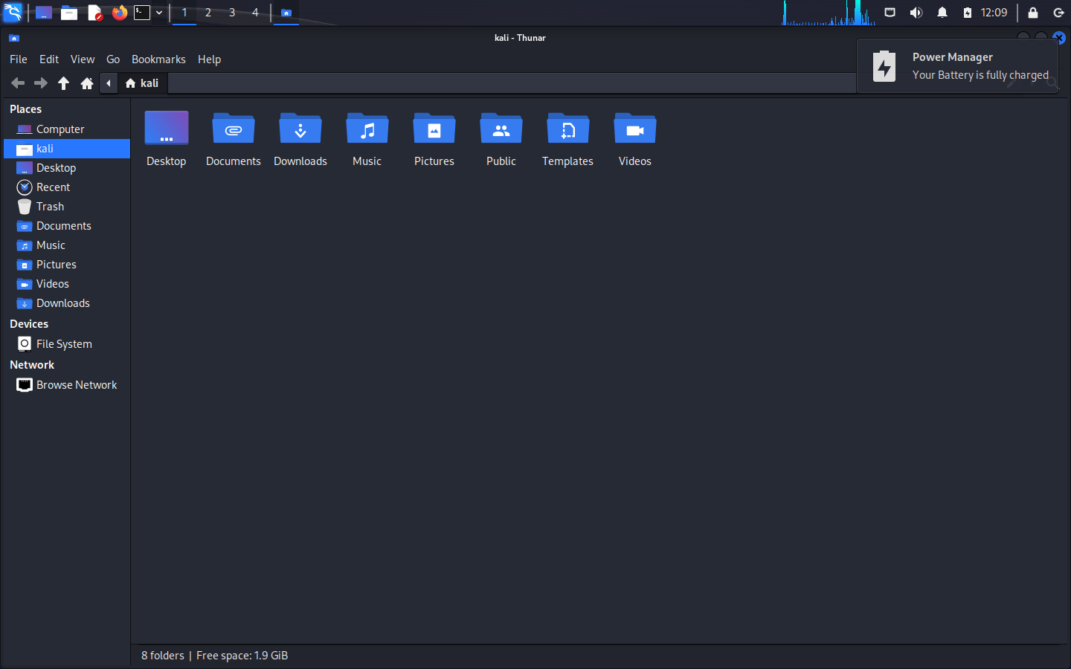Image resolution: width=1071 pixels, height=669 pixels.
Task: Click the navigate-up arrow in Thunar toolbar
Action: click(x=63, y=83)
